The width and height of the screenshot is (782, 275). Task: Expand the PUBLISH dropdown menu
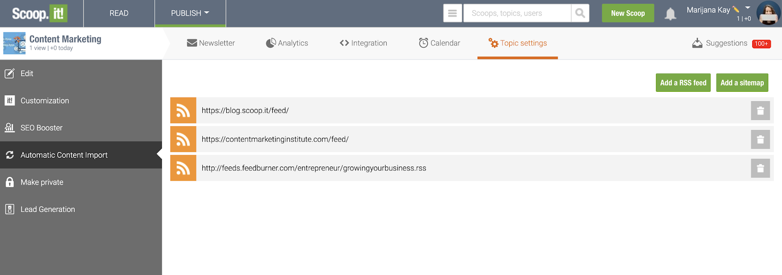190,13
